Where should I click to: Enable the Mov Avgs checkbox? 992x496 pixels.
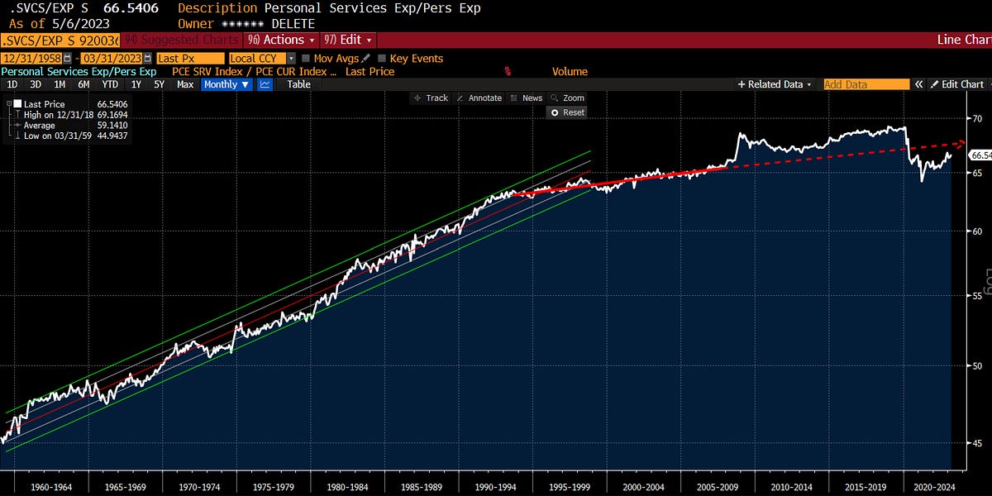coord(305,58)
